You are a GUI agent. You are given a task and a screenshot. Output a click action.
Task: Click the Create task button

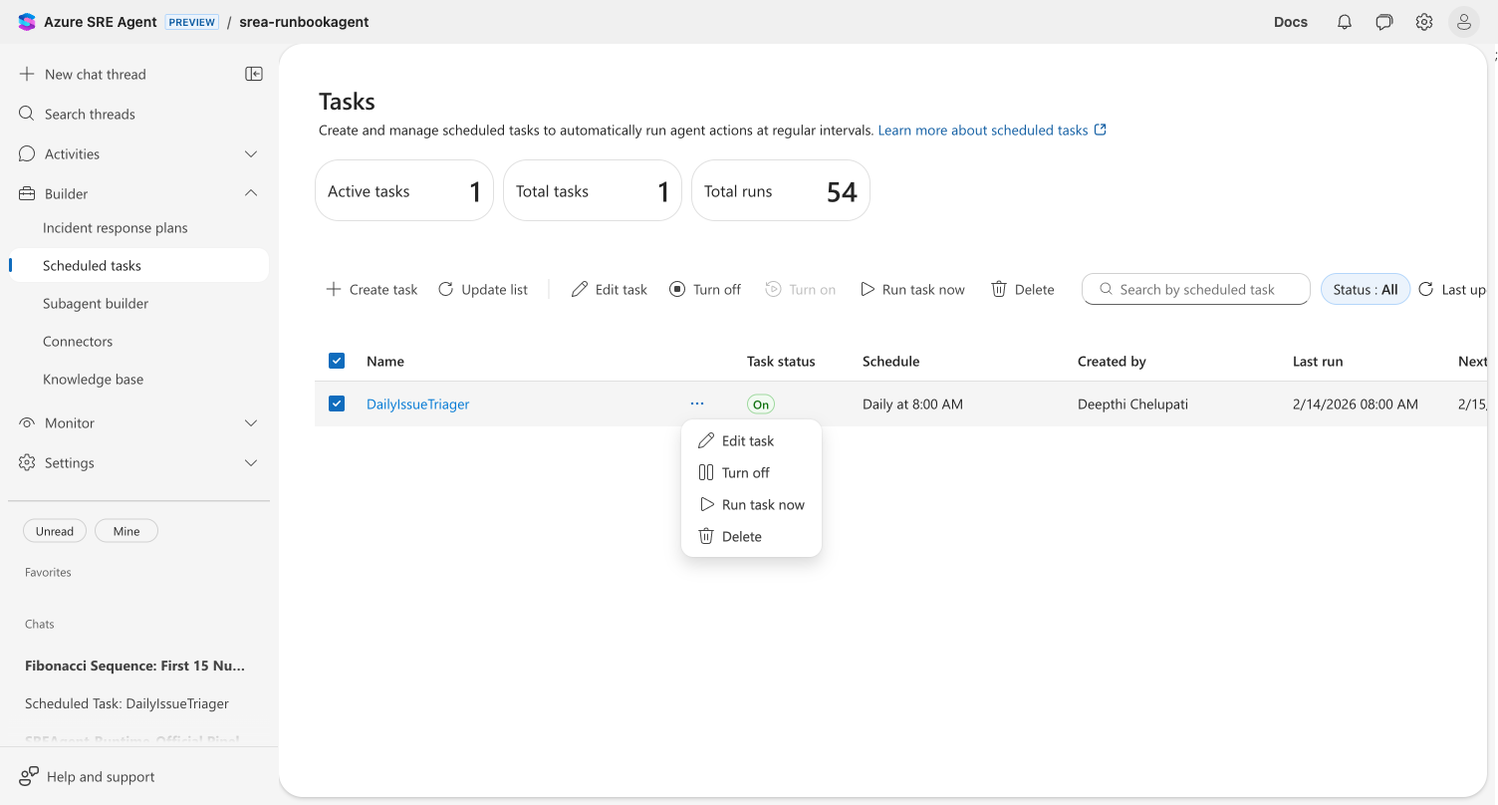click(x=373, y=289)
